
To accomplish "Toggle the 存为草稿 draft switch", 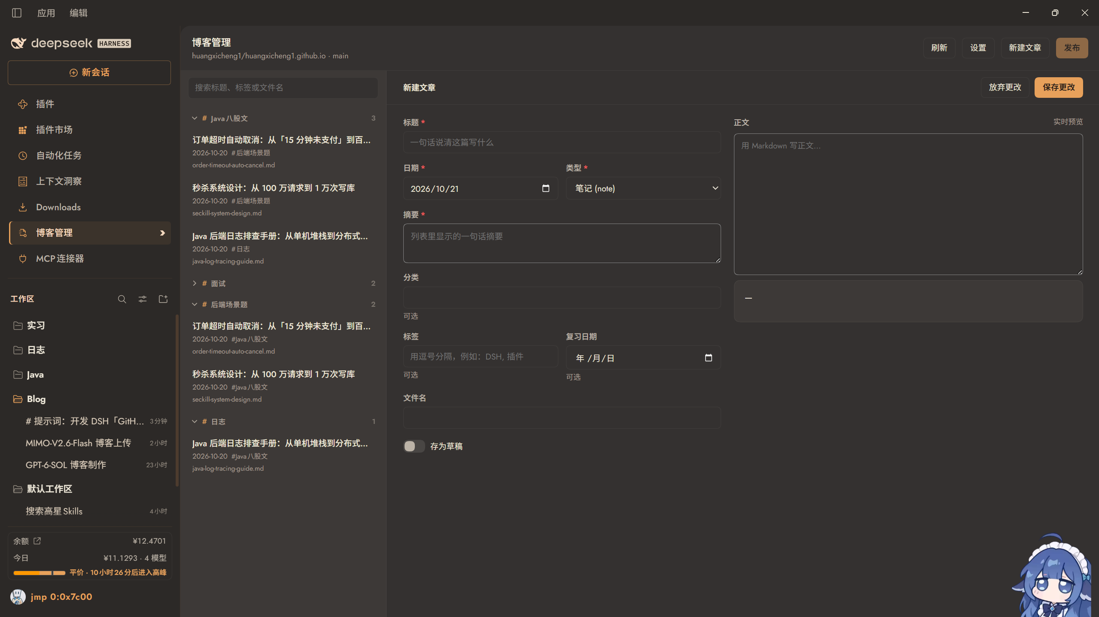I will coord(414,446).
